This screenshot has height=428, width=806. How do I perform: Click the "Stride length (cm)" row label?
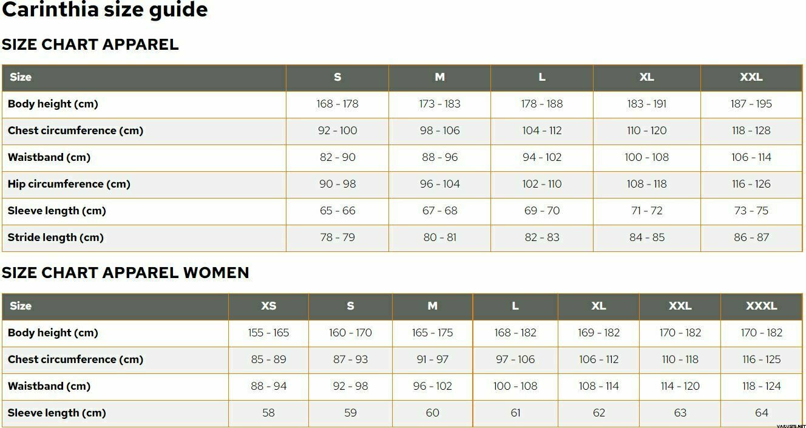click(x=56, y=237)
